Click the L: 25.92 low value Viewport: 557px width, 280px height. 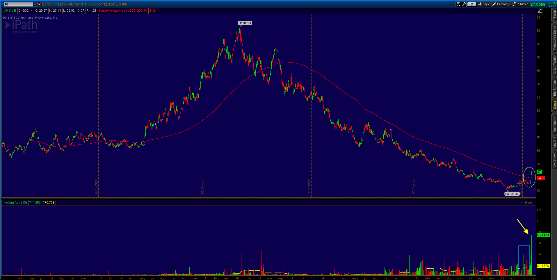pyautogui.click(x=69, y=10)
